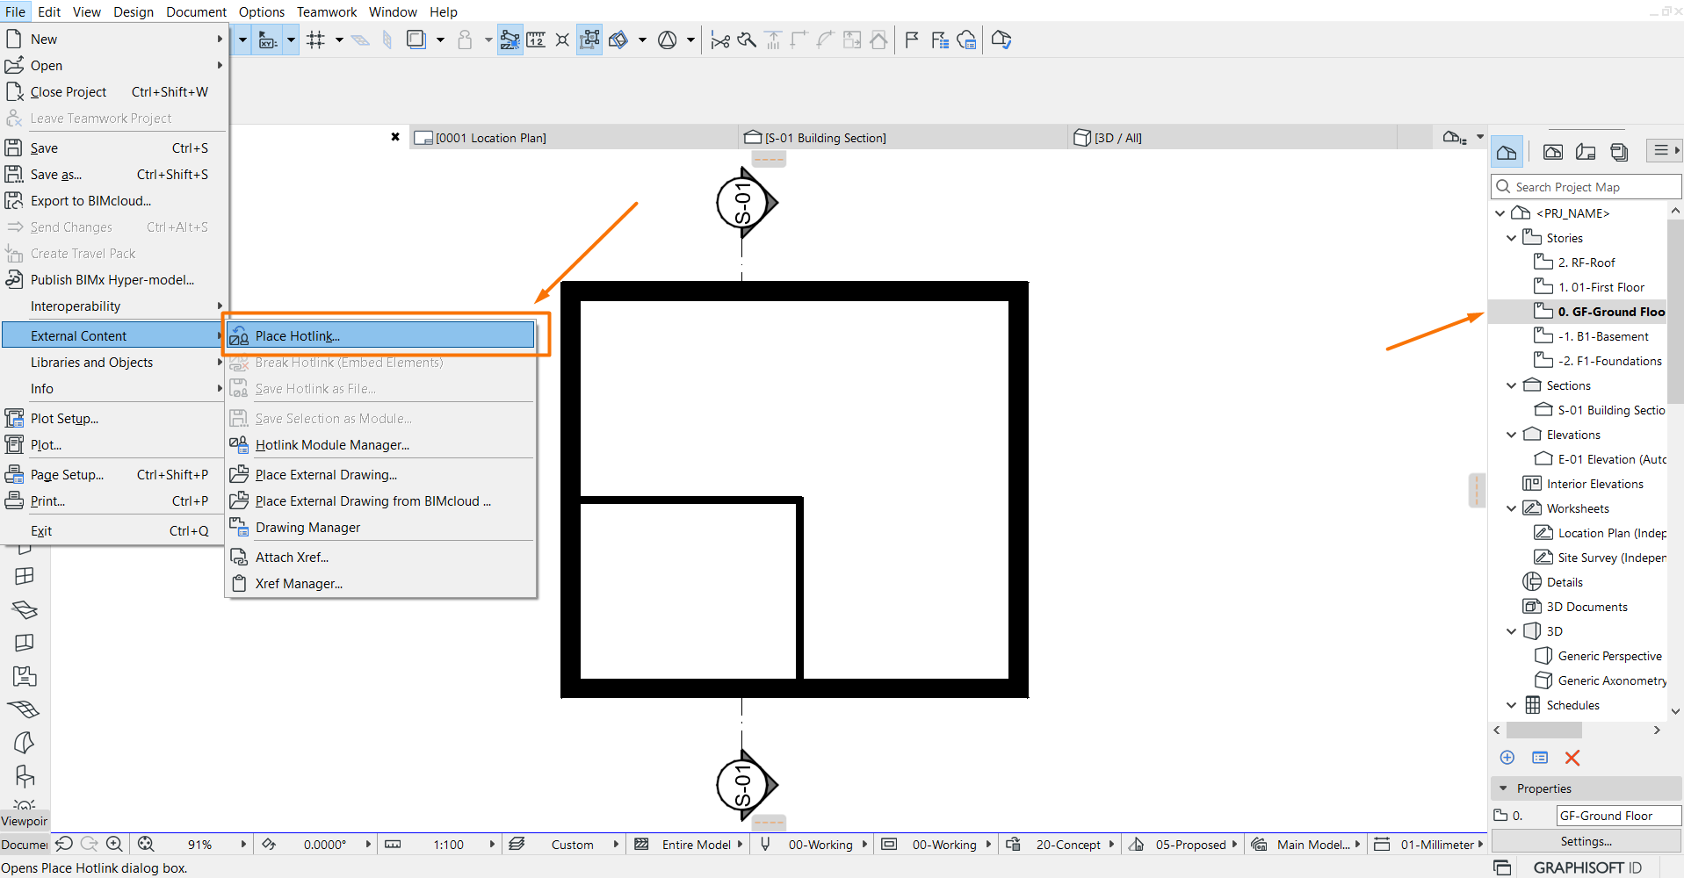Click the blue new viewpoint plus icon
Screen dimensions: 1684x878
pos(1507,758)
